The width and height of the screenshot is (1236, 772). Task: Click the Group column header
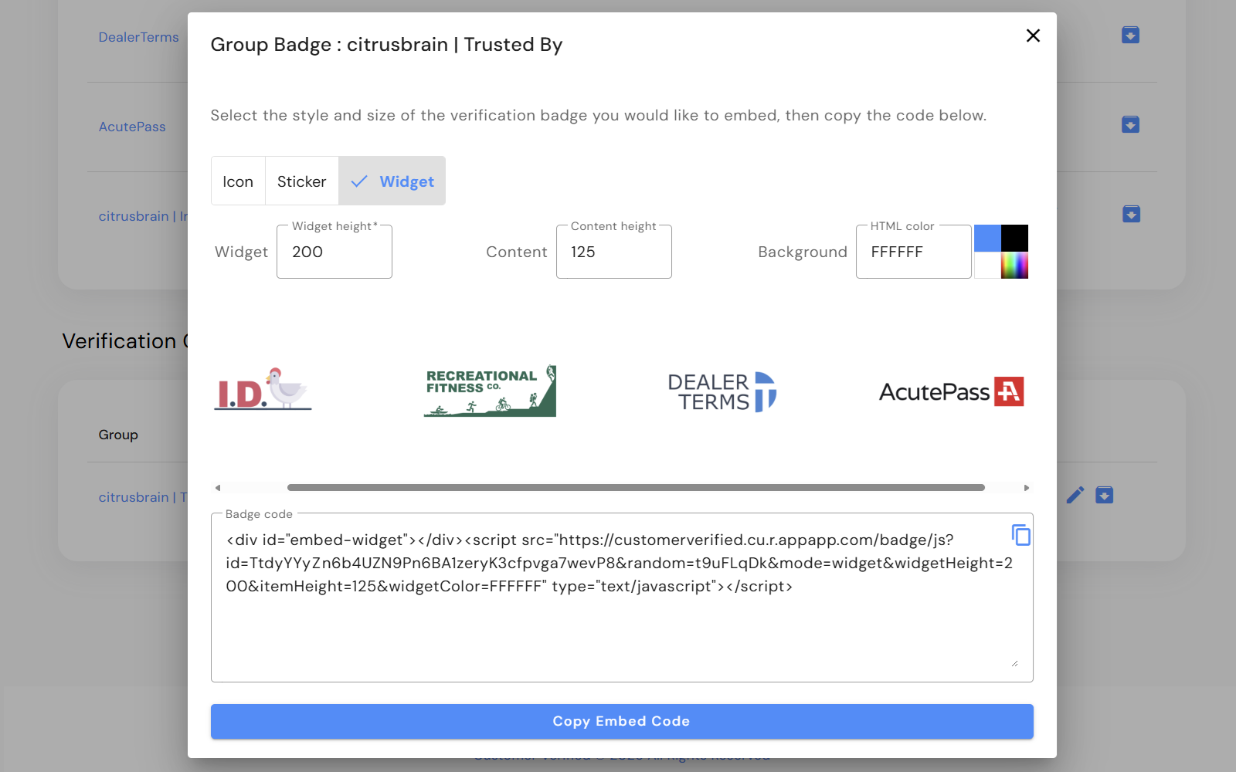[118, 435]
